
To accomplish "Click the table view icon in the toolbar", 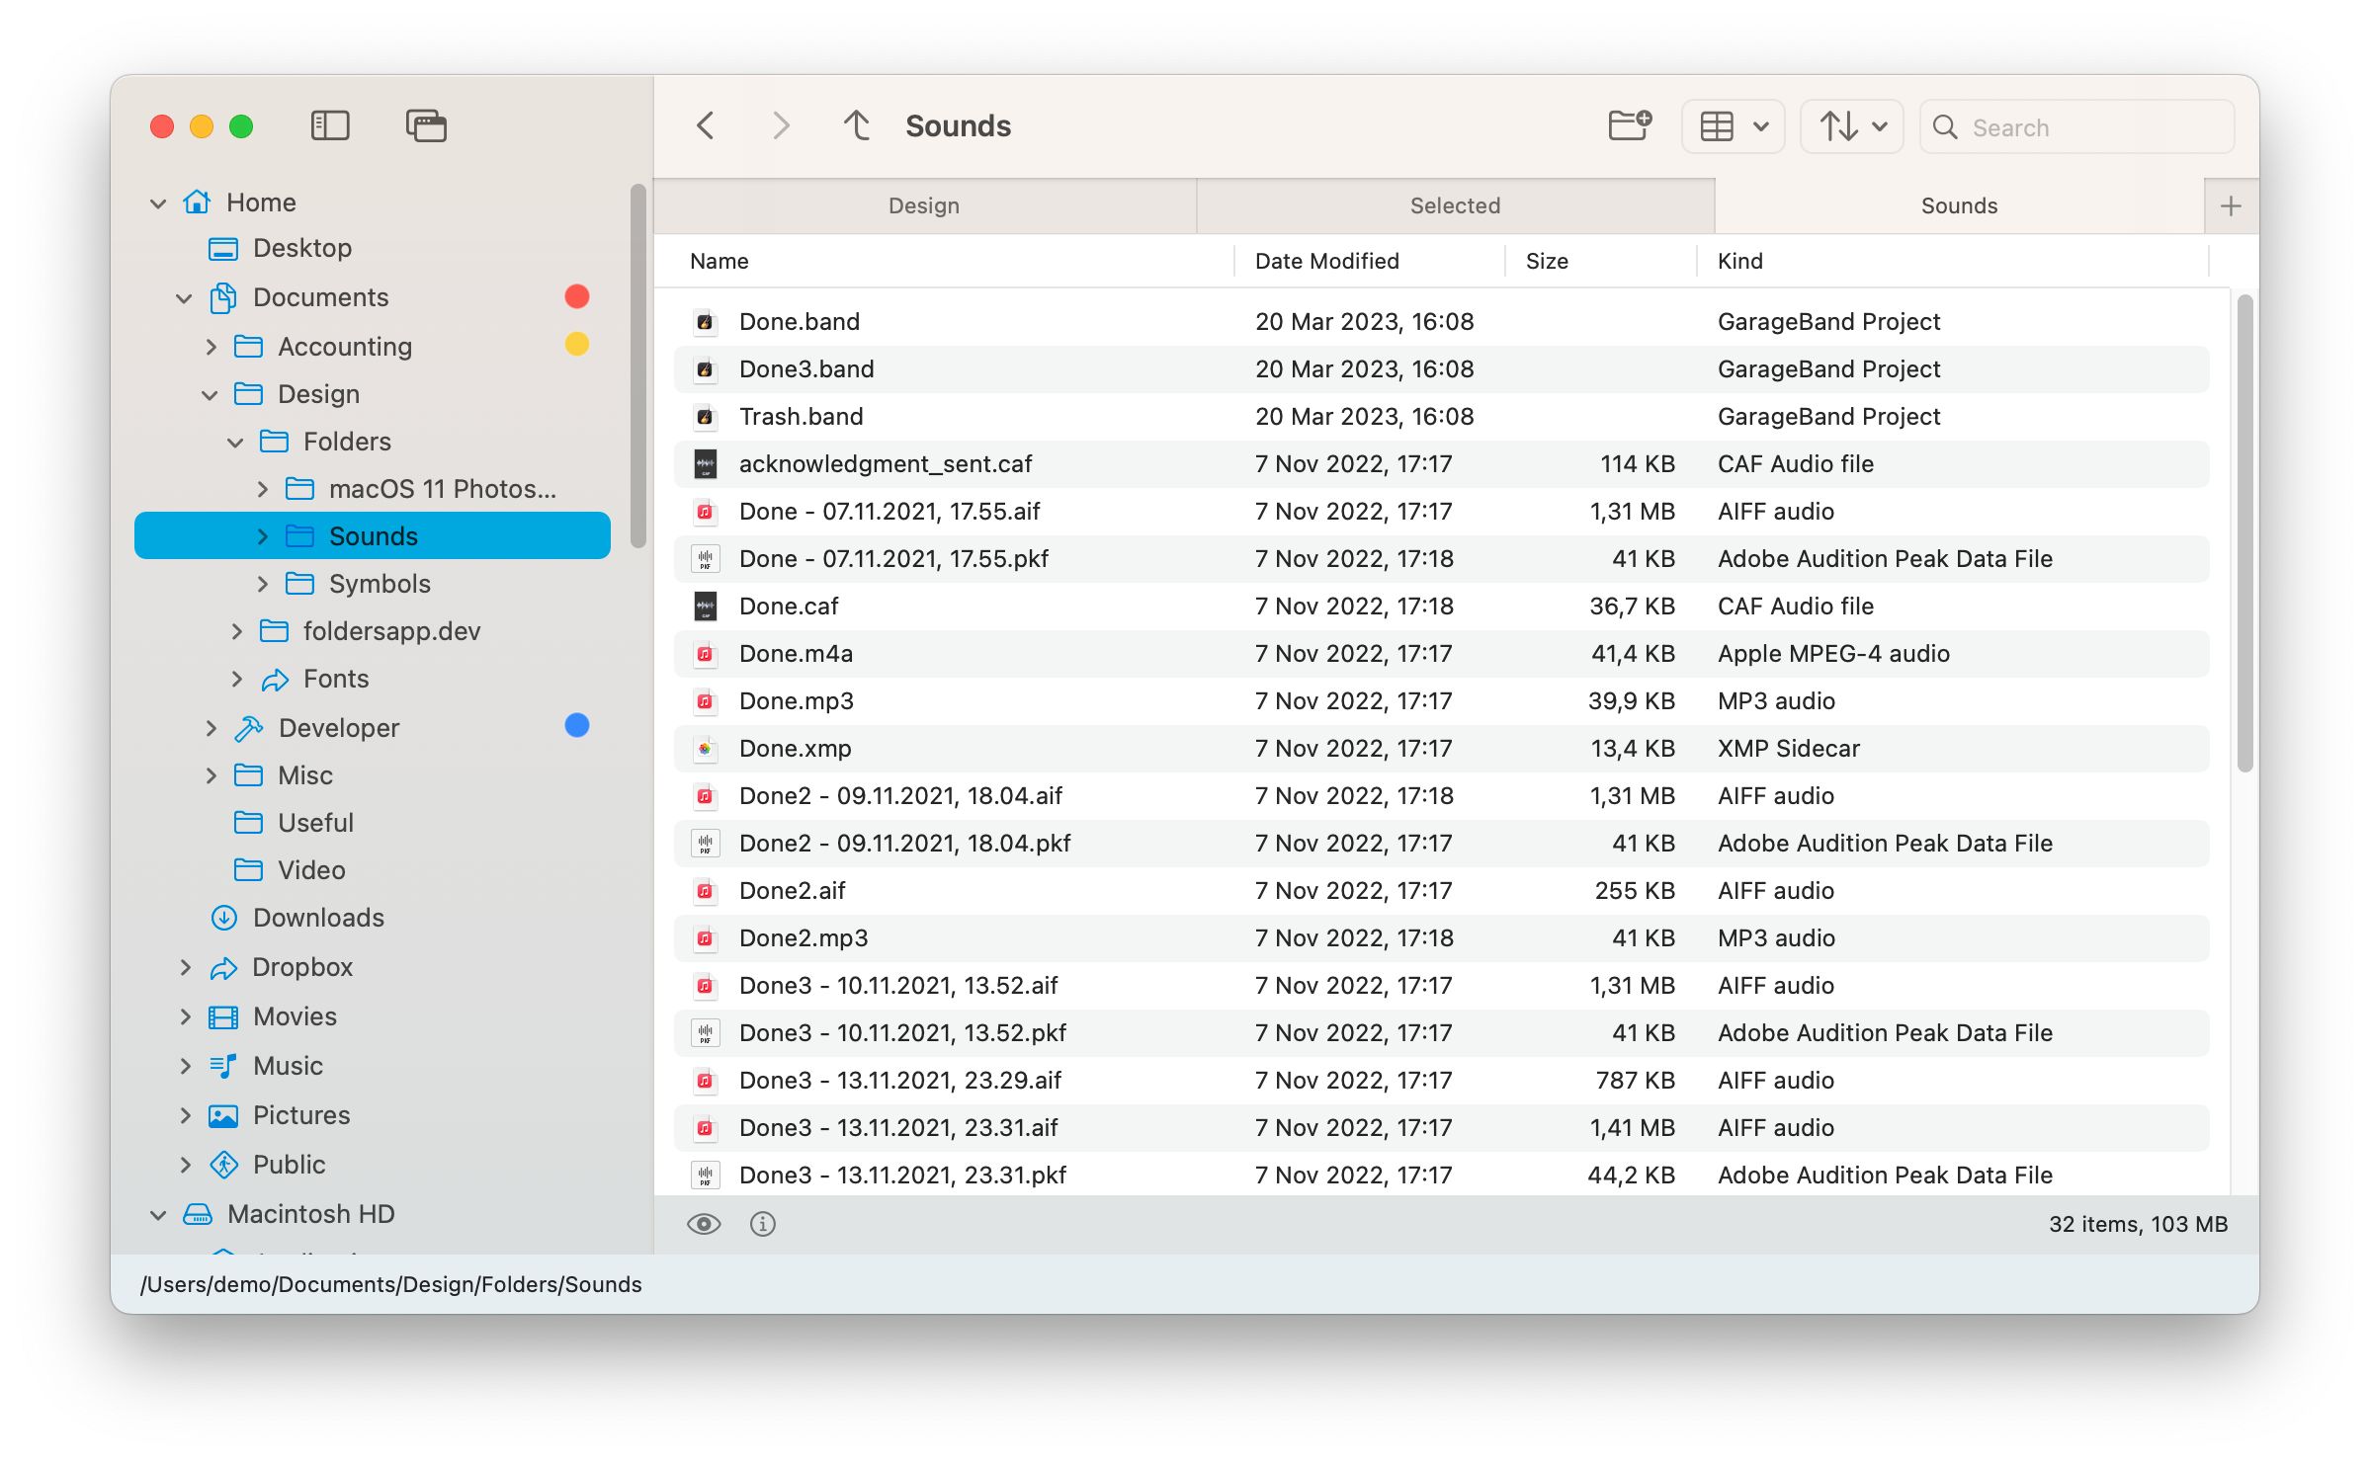I will pyautogui.click(x=1717, y=125).
